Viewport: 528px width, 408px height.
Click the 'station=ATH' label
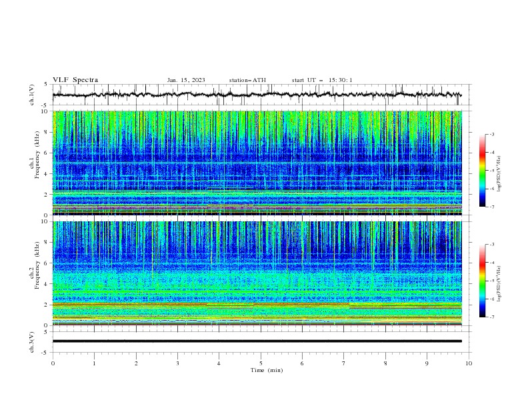pyautogui.click(x=247, y=80)
